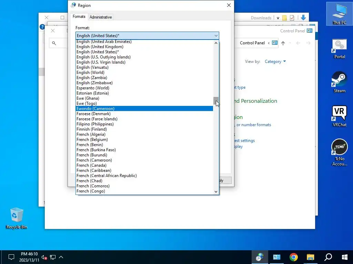Click scroll down arrow in format list
Screen dimensions: 353x264
click(216, 191)
